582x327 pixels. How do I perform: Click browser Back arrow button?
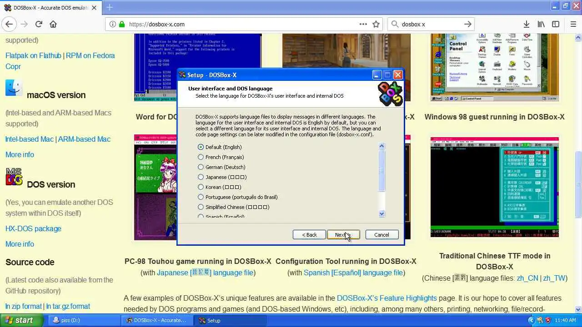tap(9, 24)
